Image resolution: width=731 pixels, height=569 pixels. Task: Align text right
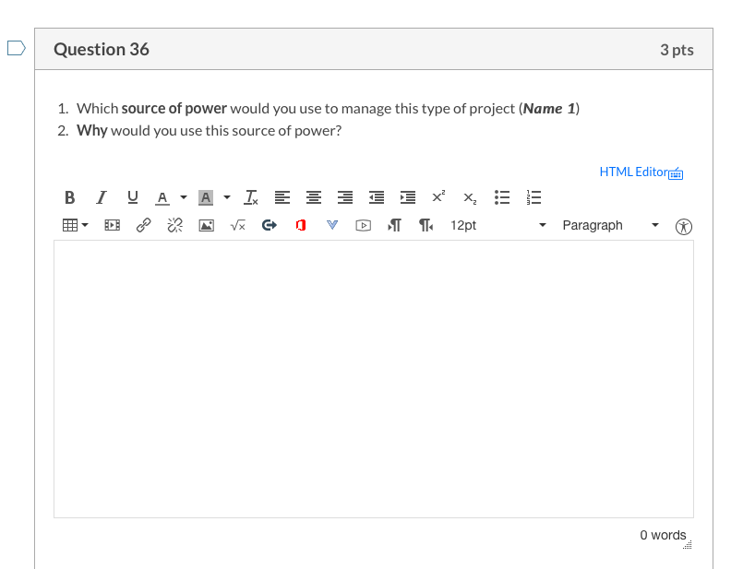pos(345,197)
